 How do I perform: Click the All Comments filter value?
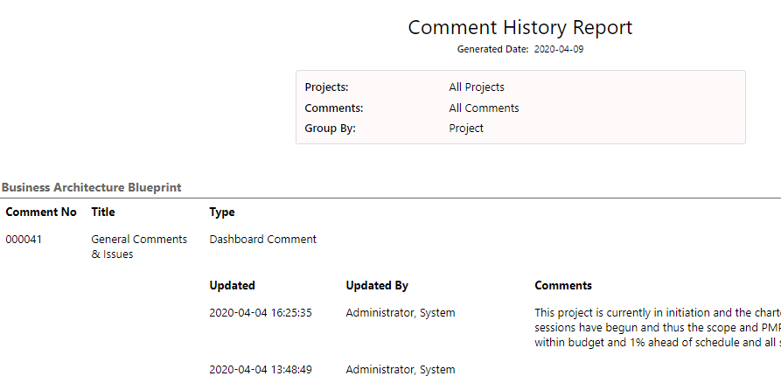tap(484, 108)
